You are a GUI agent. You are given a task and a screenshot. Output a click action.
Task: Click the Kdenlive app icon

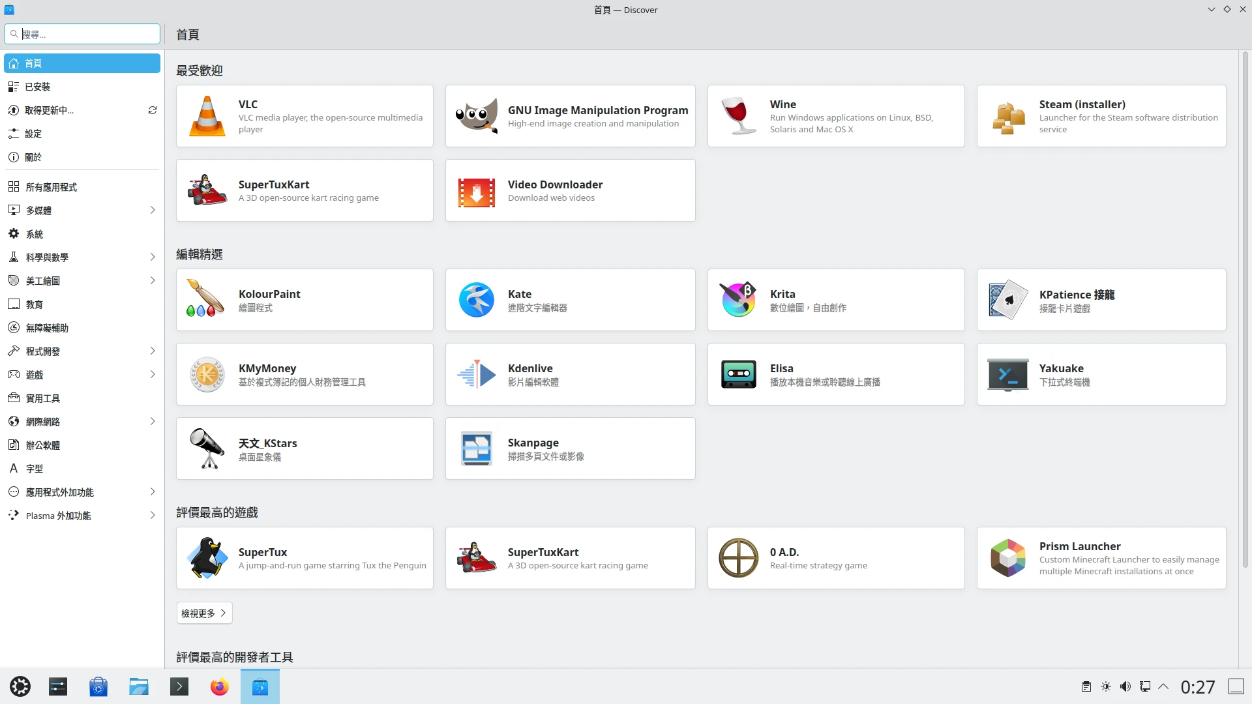476,374
